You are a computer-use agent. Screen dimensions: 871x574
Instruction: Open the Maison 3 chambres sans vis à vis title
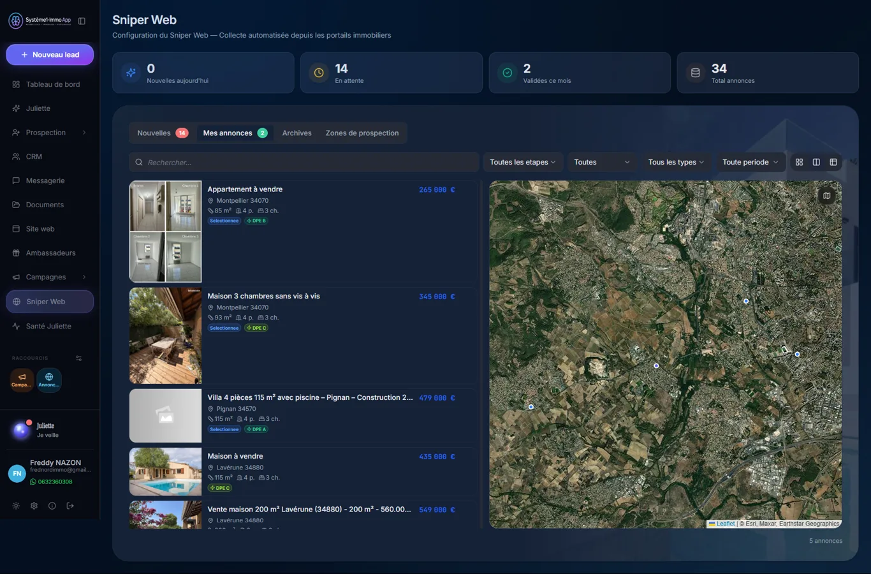(263, 297)
